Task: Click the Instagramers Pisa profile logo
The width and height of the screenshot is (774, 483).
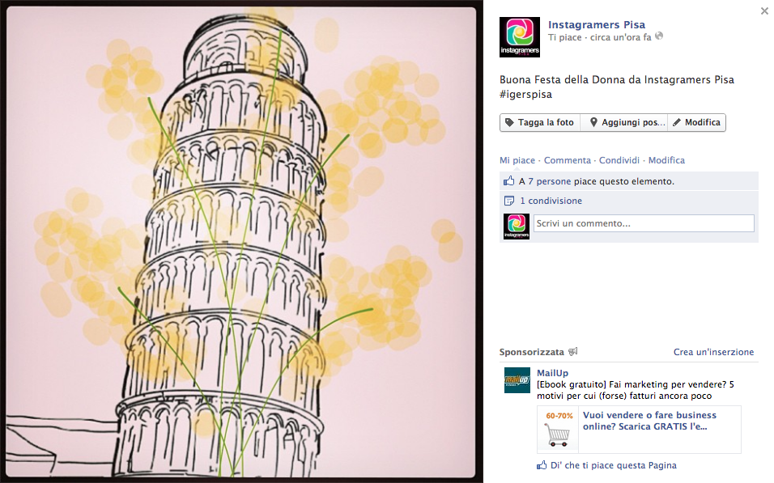Action: click(519, 37)
